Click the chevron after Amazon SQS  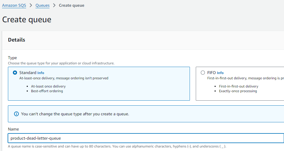31,5
